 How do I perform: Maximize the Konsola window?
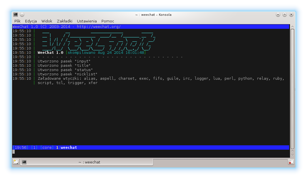coord(285,15)
